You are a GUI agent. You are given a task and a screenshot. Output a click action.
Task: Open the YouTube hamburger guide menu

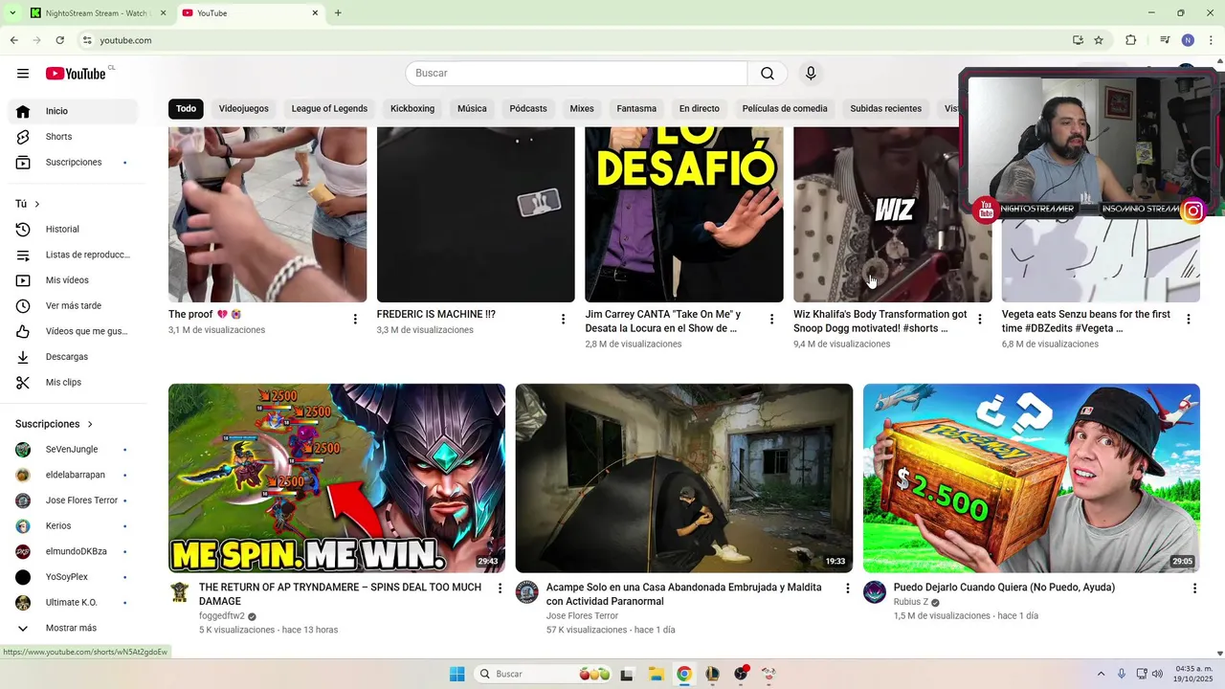(x=23, y=74)
